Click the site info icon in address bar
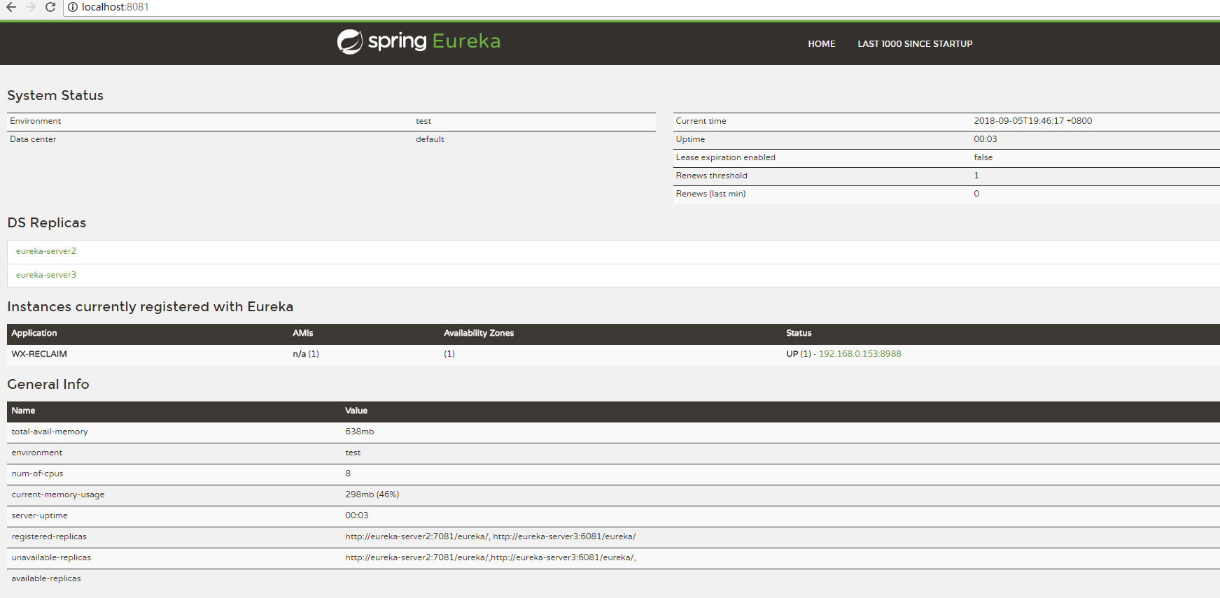The image size is (1220, 598). pos(73,7)
